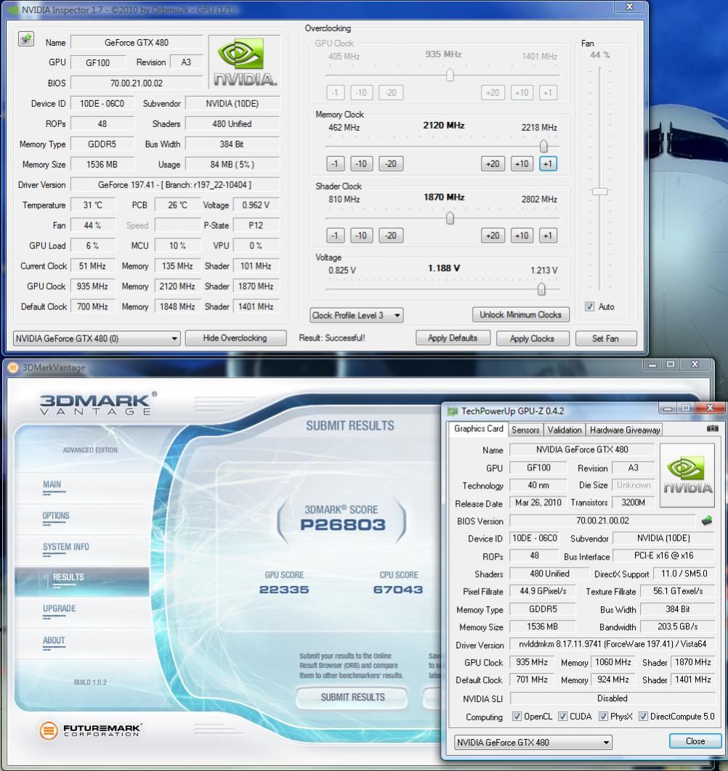This screenshot has width=728, height=771.
Task: Open the Clock Profile Level 3 dropdown
Action: click(x=356, y=315)
